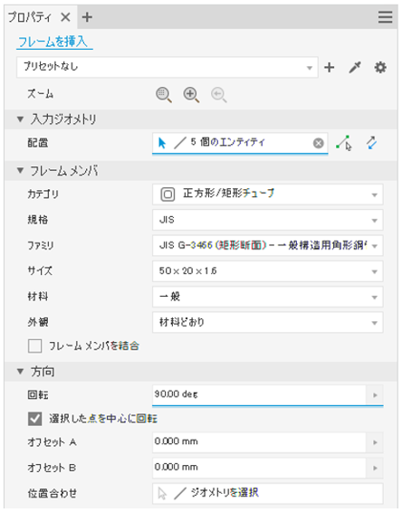The height and width of the screenshot is (512, 402).
Task: Click the zoom-to-selection magnifier icon
Action: [x=164, y=95]
